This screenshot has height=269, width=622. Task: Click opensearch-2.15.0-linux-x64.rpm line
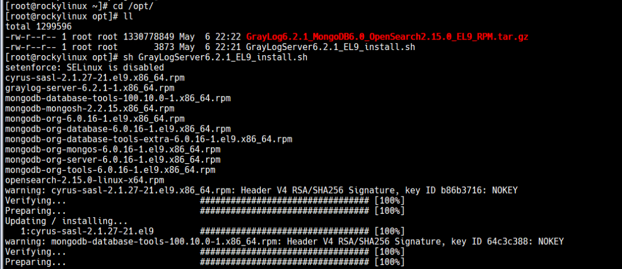pyautogui.click(x=85, y=182)
